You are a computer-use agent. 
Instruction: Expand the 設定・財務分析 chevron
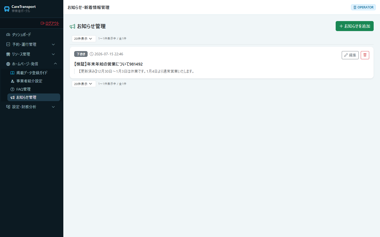click(x=53, y=107)
